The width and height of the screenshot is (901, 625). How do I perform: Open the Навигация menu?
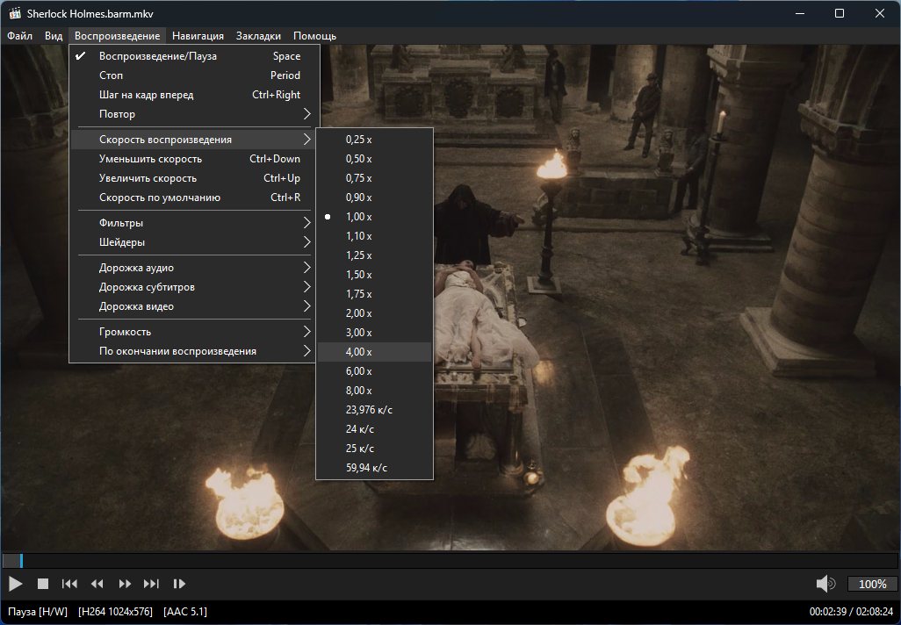pyautogui.click(x=198, y=36)
